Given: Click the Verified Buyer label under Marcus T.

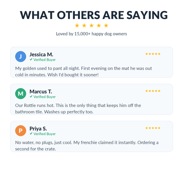Looking at the screenshot, I should [44, 97].
